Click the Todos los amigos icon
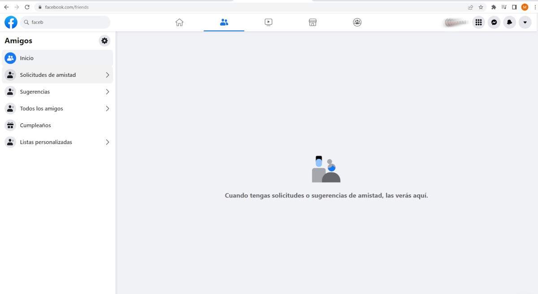This screenshot has height=294, width=538. tap(10, 109)
